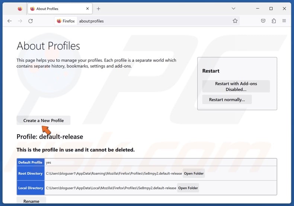Image resolution: width=294 pixels, height=206 pixels.
Task: Click the 'Local Directory' row header
Action: 31,188
